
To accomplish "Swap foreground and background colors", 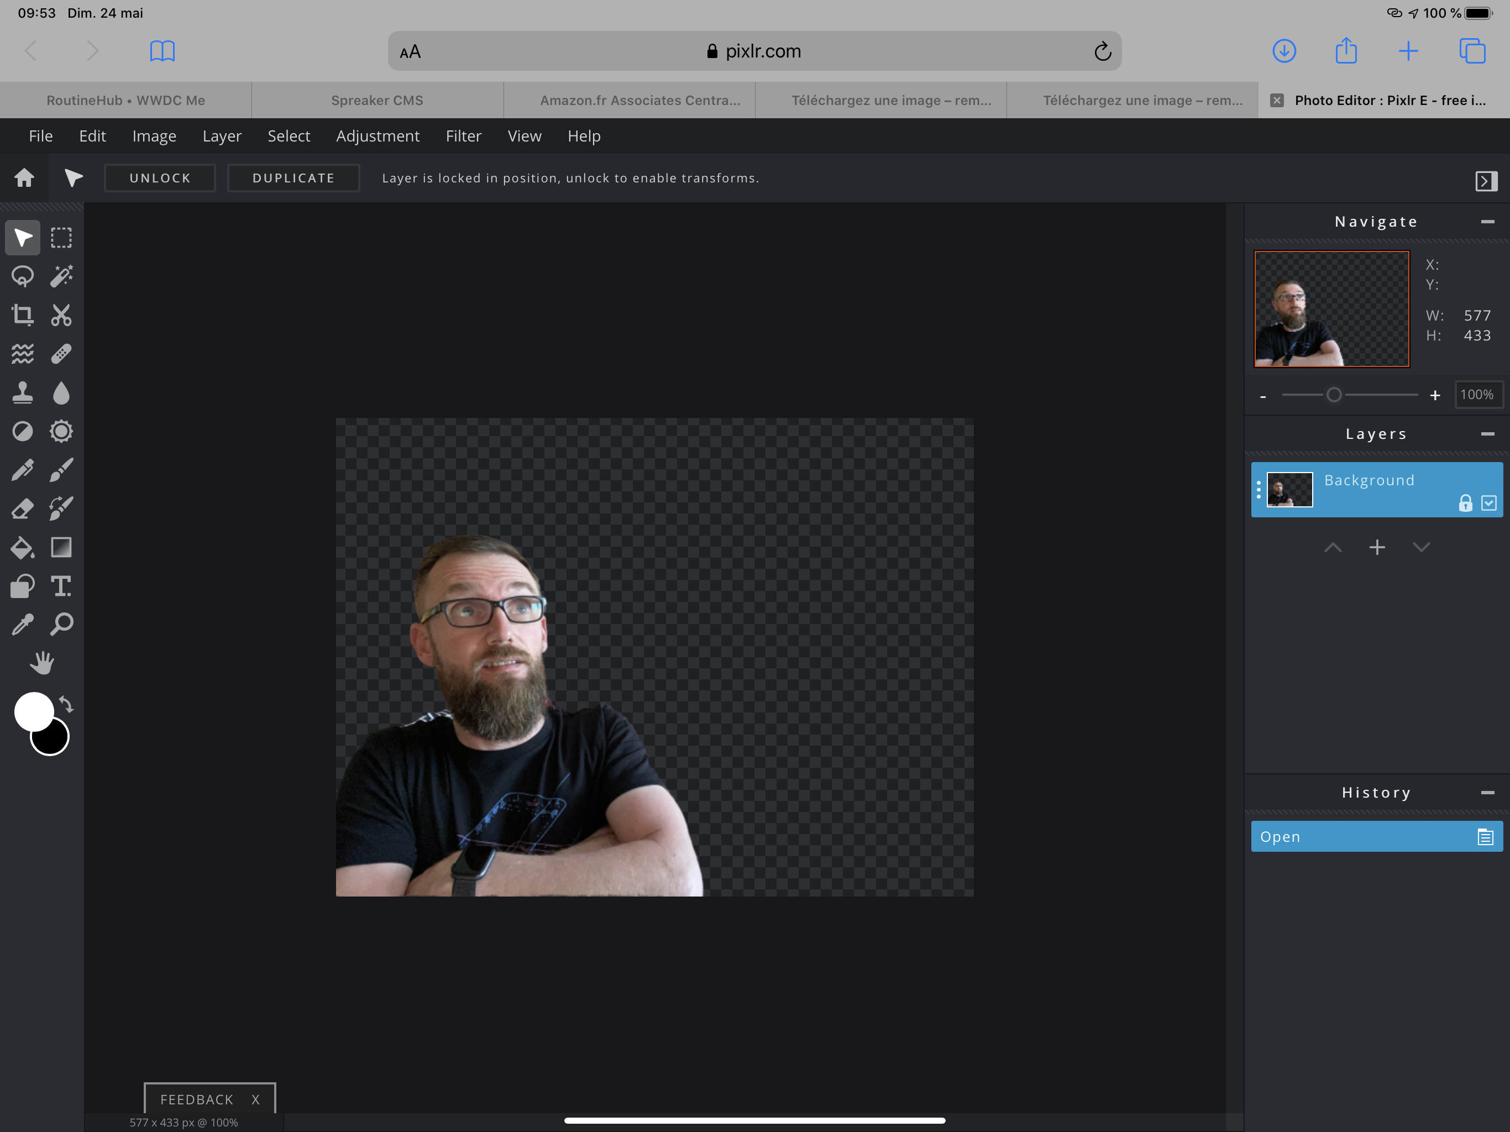I will (66, 703).
